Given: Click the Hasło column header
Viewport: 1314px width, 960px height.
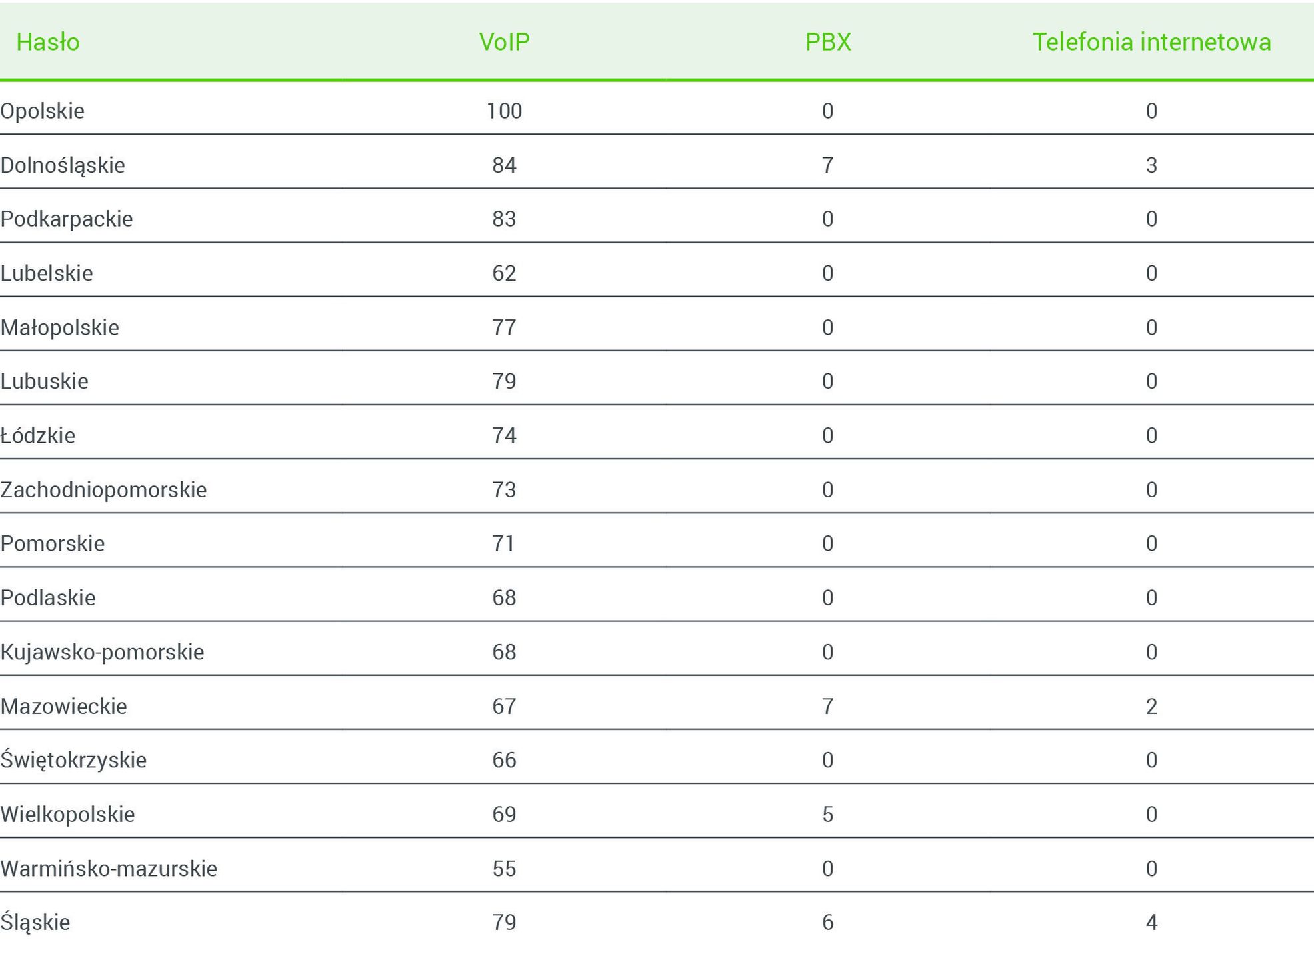Looking at the screenshot, I should [x=48, y=42].
